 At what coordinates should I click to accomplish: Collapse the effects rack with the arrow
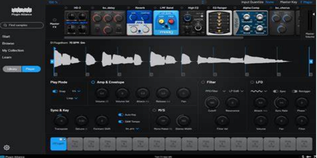click(x=314, y=14)
